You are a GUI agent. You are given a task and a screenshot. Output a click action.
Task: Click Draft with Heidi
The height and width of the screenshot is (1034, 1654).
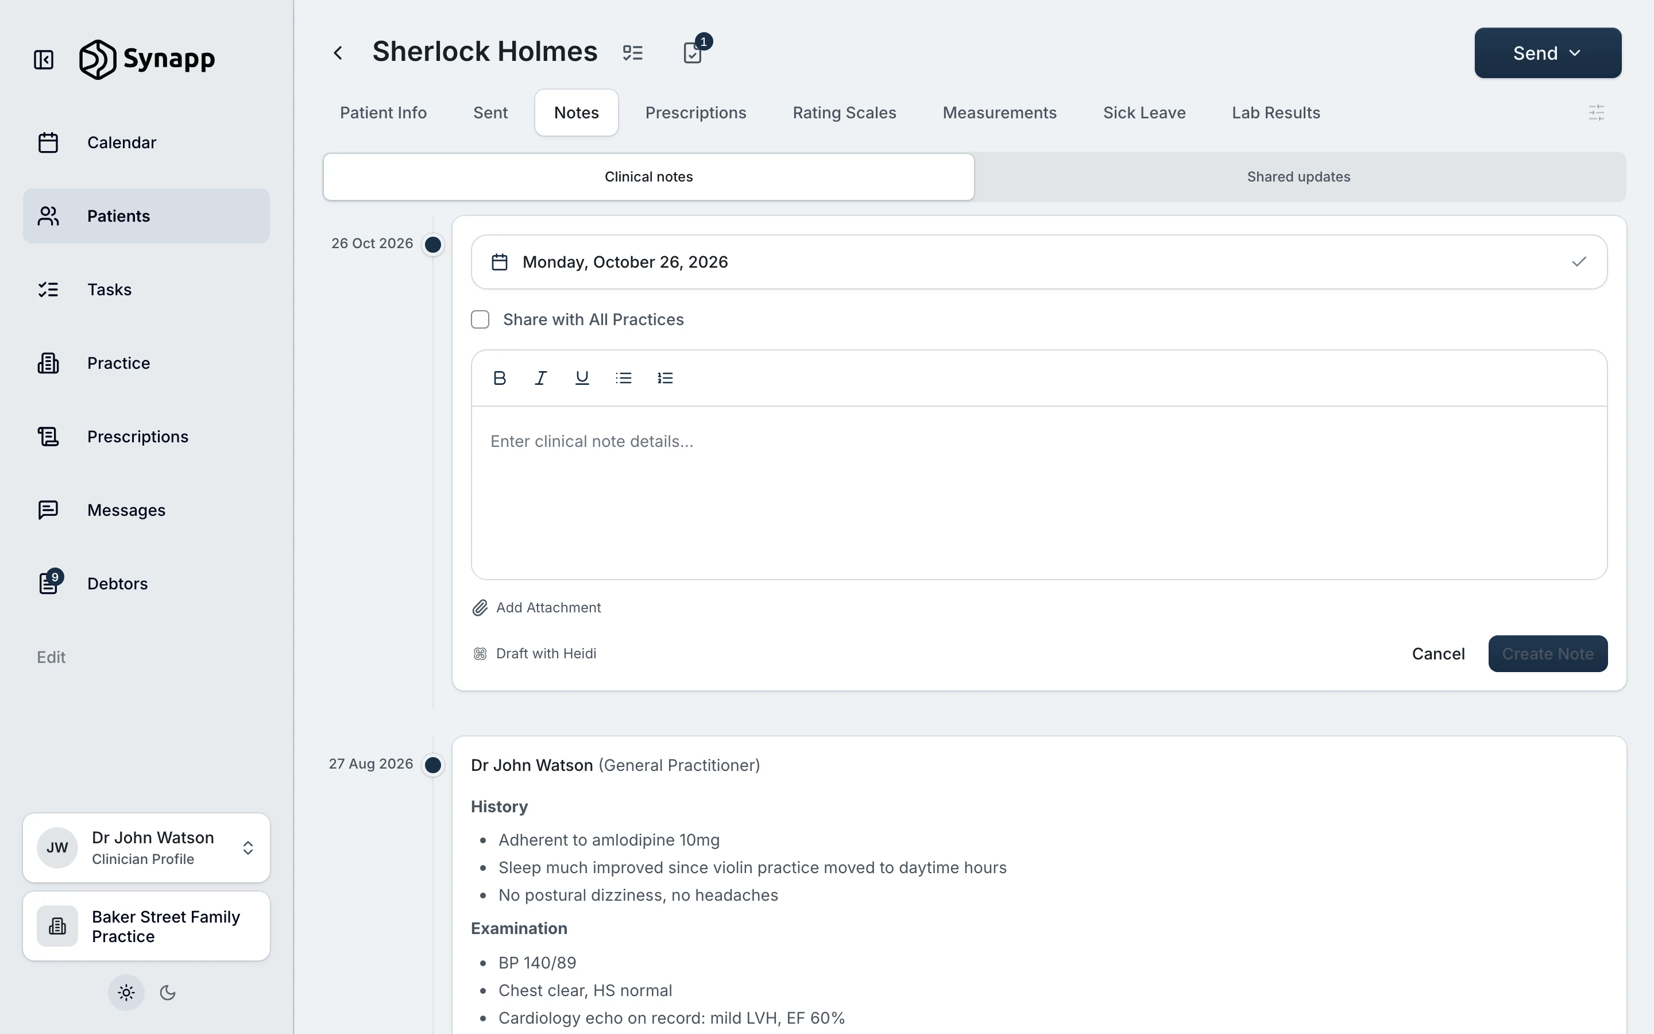tap(535, 654)
